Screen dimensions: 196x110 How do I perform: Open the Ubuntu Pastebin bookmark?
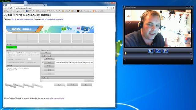click(x=99, y=11)
